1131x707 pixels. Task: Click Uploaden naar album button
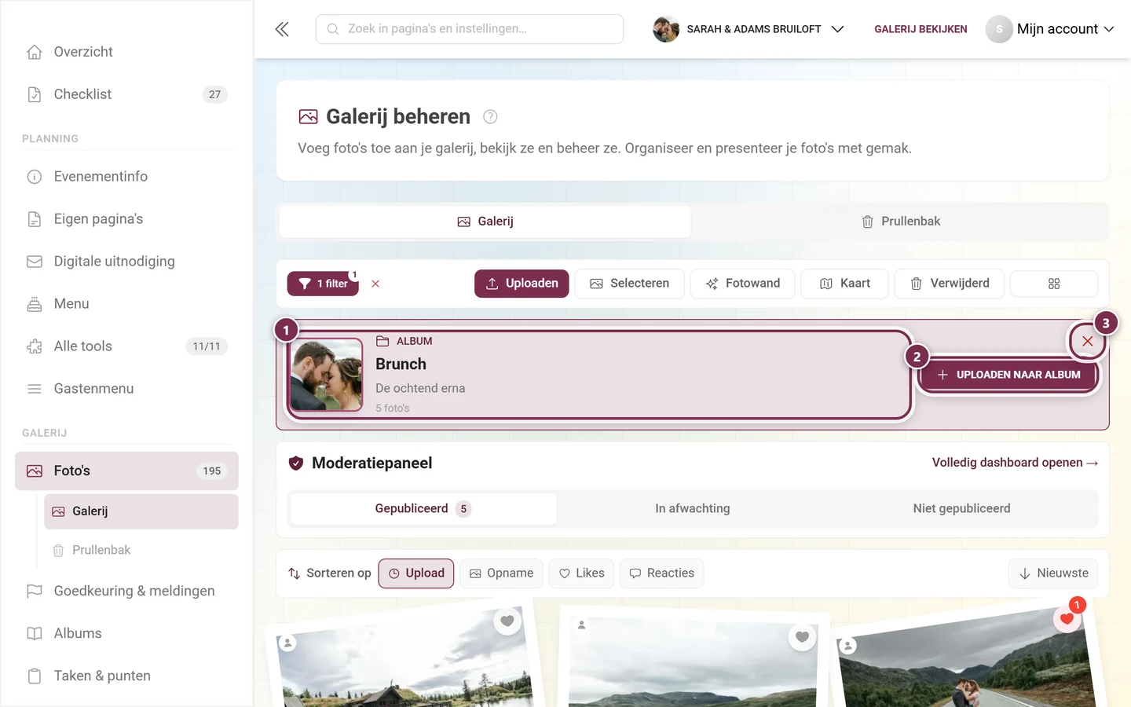[1008, 375]
